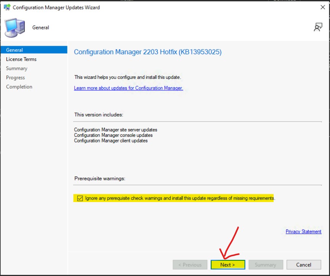This screenshot has width=330, height=276.
Task: Open License Terms step in sidebar
Action: point(21,59)
